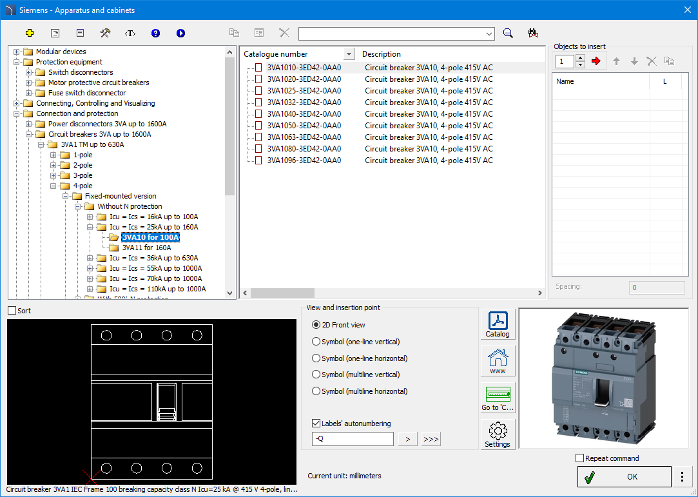Click the OK button
This screenshot has height=497, width=698.
click(x=624, y=477)
